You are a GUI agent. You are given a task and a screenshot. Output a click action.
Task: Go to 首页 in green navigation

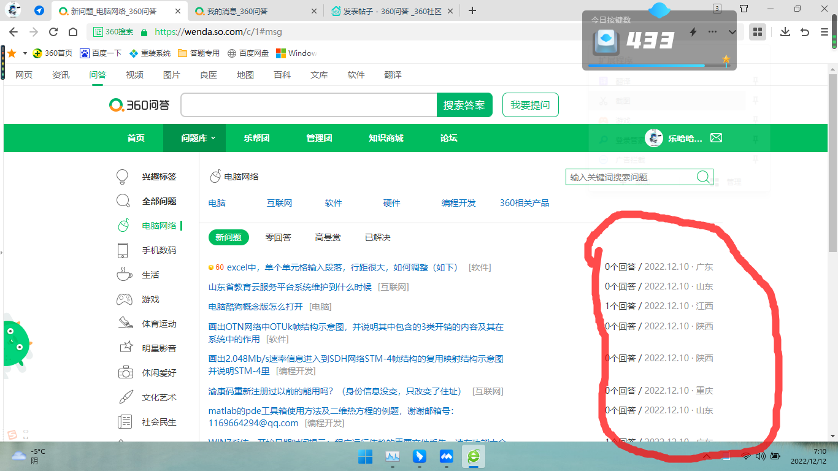[136, 138]
